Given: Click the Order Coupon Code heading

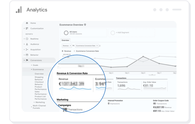Looking at the screenshot, I should pos(161,101).
